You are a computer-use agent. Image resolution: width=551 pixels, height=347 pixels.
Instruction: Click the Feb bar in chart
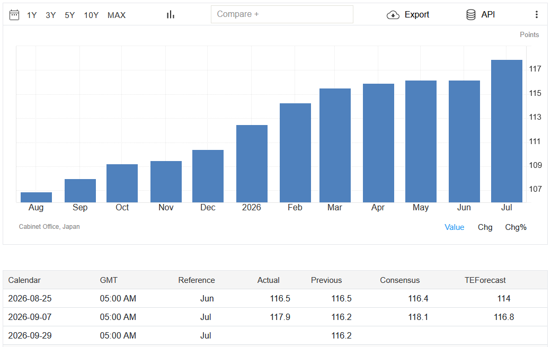295,153
